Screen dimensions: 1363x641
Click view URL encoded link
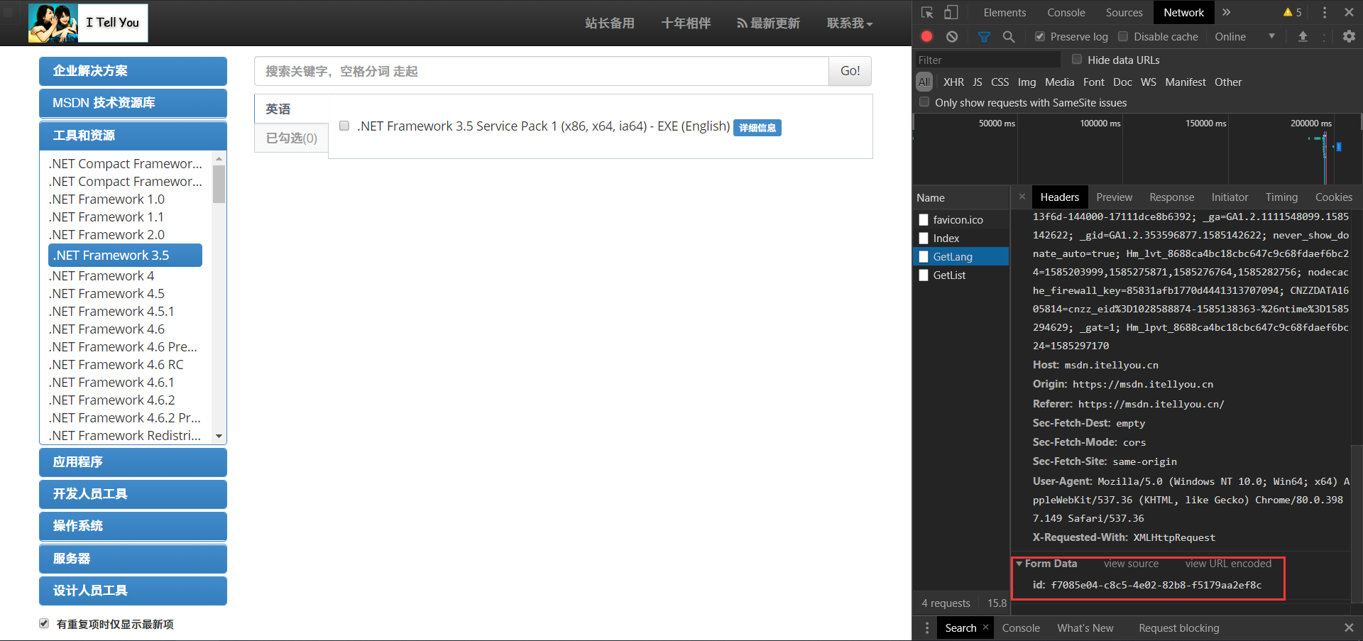(x=1228, y=564)
